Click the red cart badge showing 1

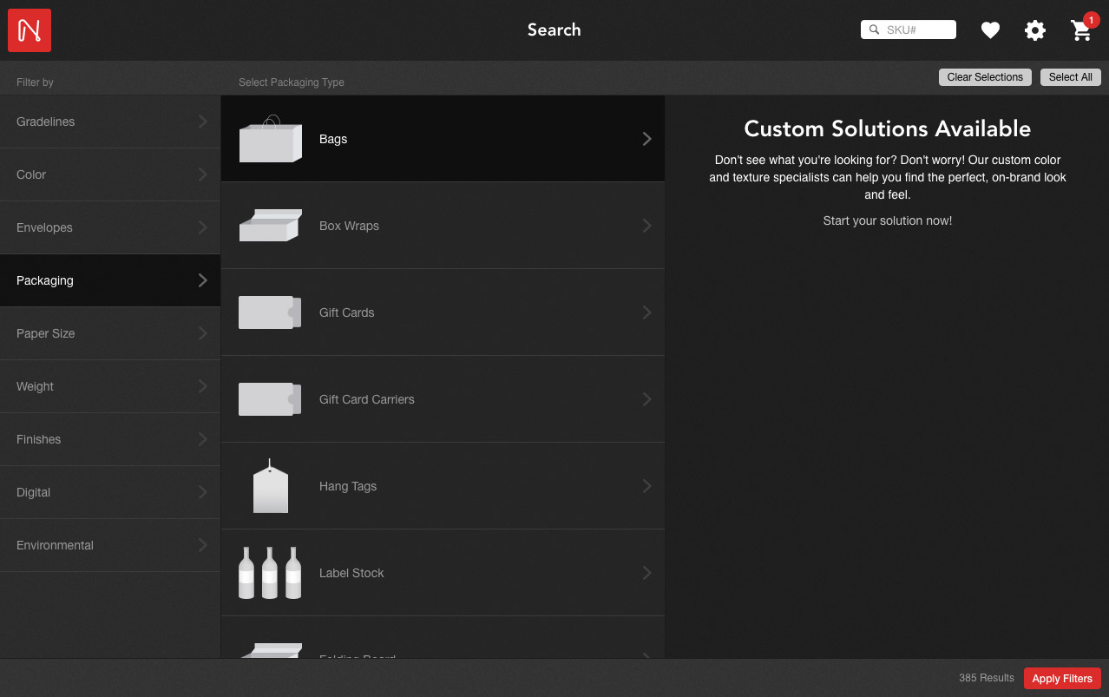tap(1091, 17)
